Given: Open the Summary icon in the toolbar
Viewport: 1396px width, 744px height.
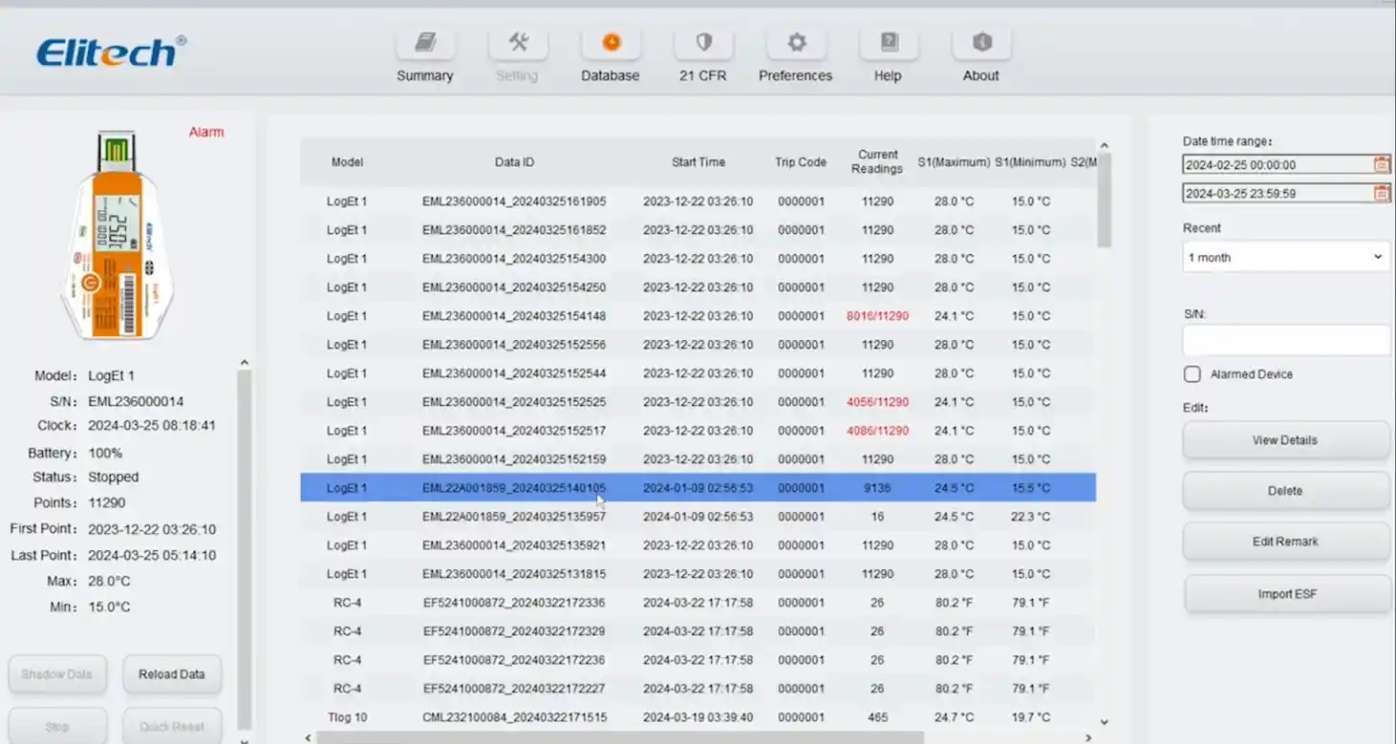Looking at the screenshot, I should coord(425,43).
